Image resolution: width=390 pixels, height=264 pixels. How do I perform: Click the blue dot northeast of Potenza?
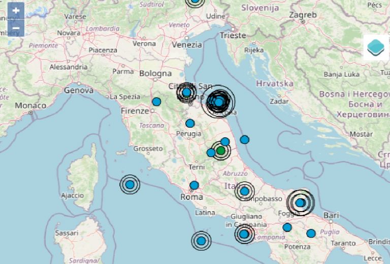(x=311, y=233)
